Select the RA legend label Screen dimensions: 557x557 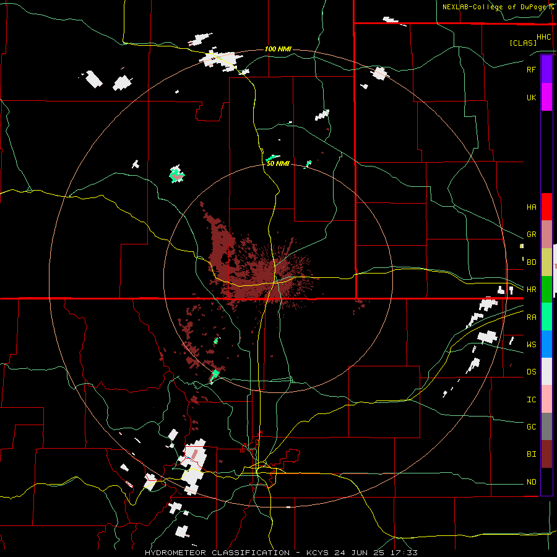531,317
